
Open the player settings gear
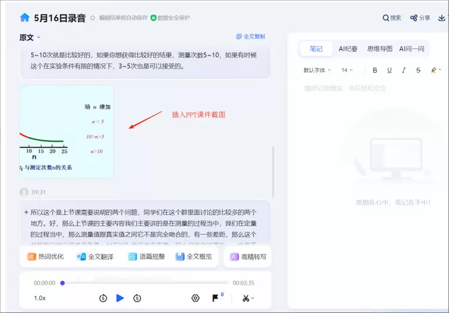click(195, 298)
